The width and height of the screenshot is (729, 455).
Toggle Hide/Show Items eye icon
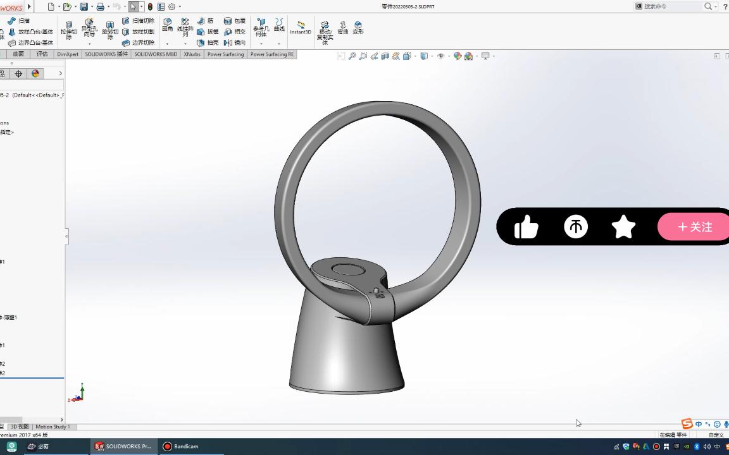pyautogui.click(x=441, y=56)
